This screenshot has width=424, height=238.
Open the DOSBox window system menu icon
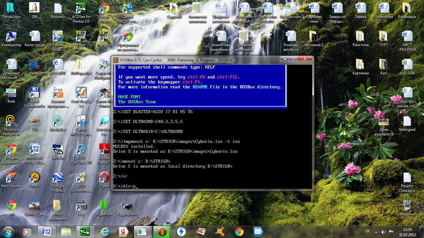coord(115,60)
